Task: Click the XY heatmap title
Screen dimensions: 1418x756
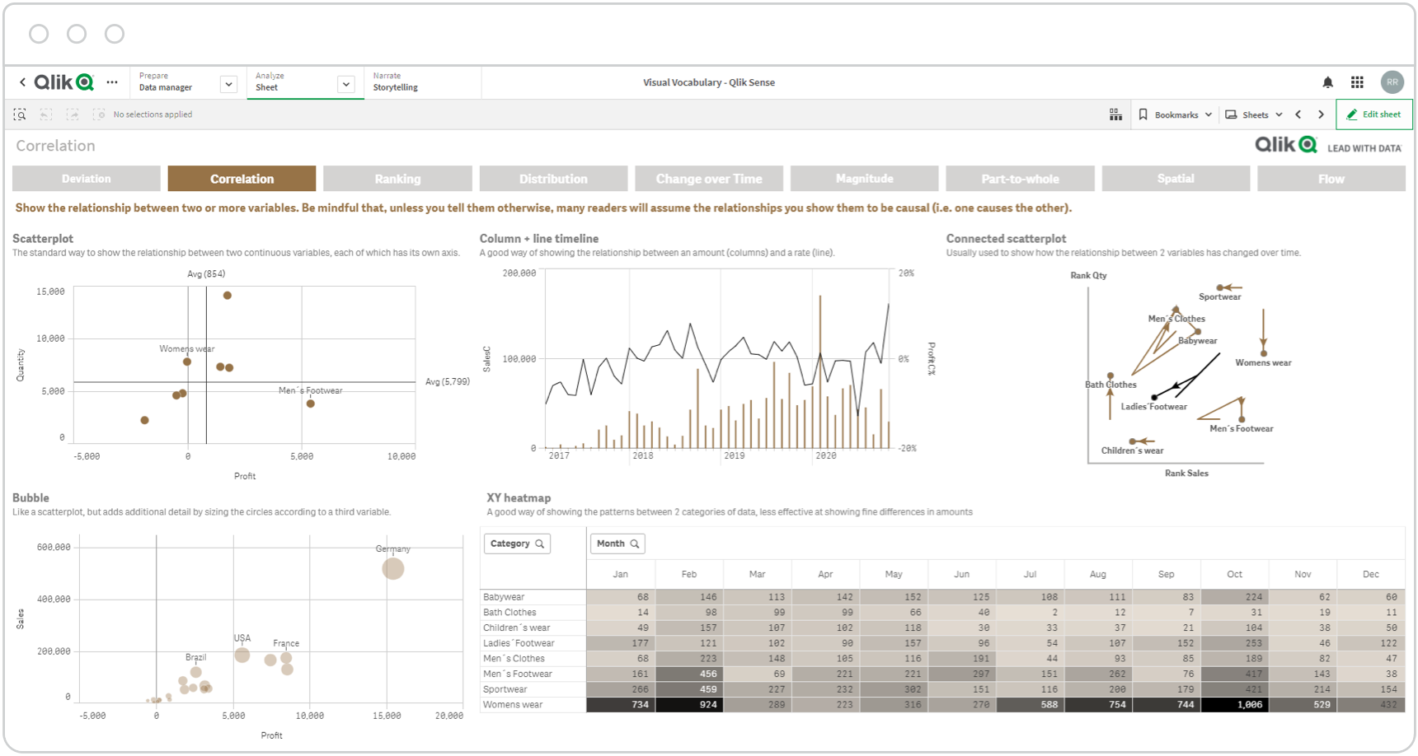Action: 519,498
